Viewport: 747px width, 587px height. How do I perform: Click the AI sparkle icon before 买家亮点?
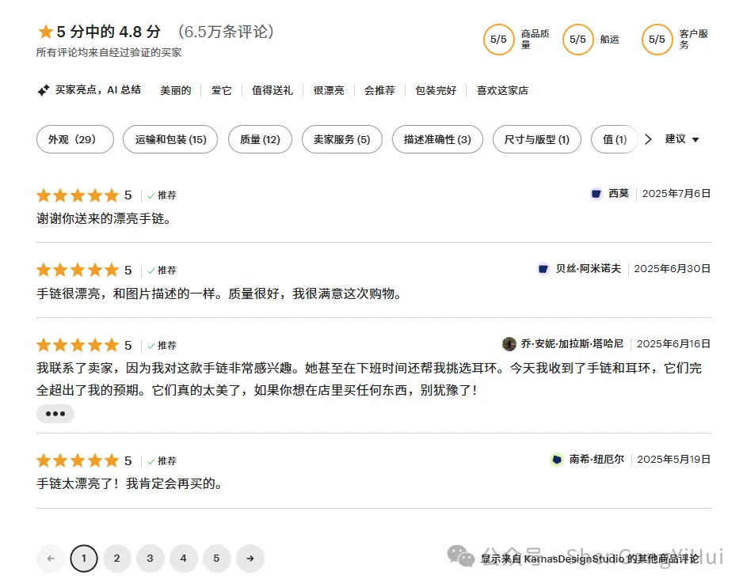(x=43, y=89)
